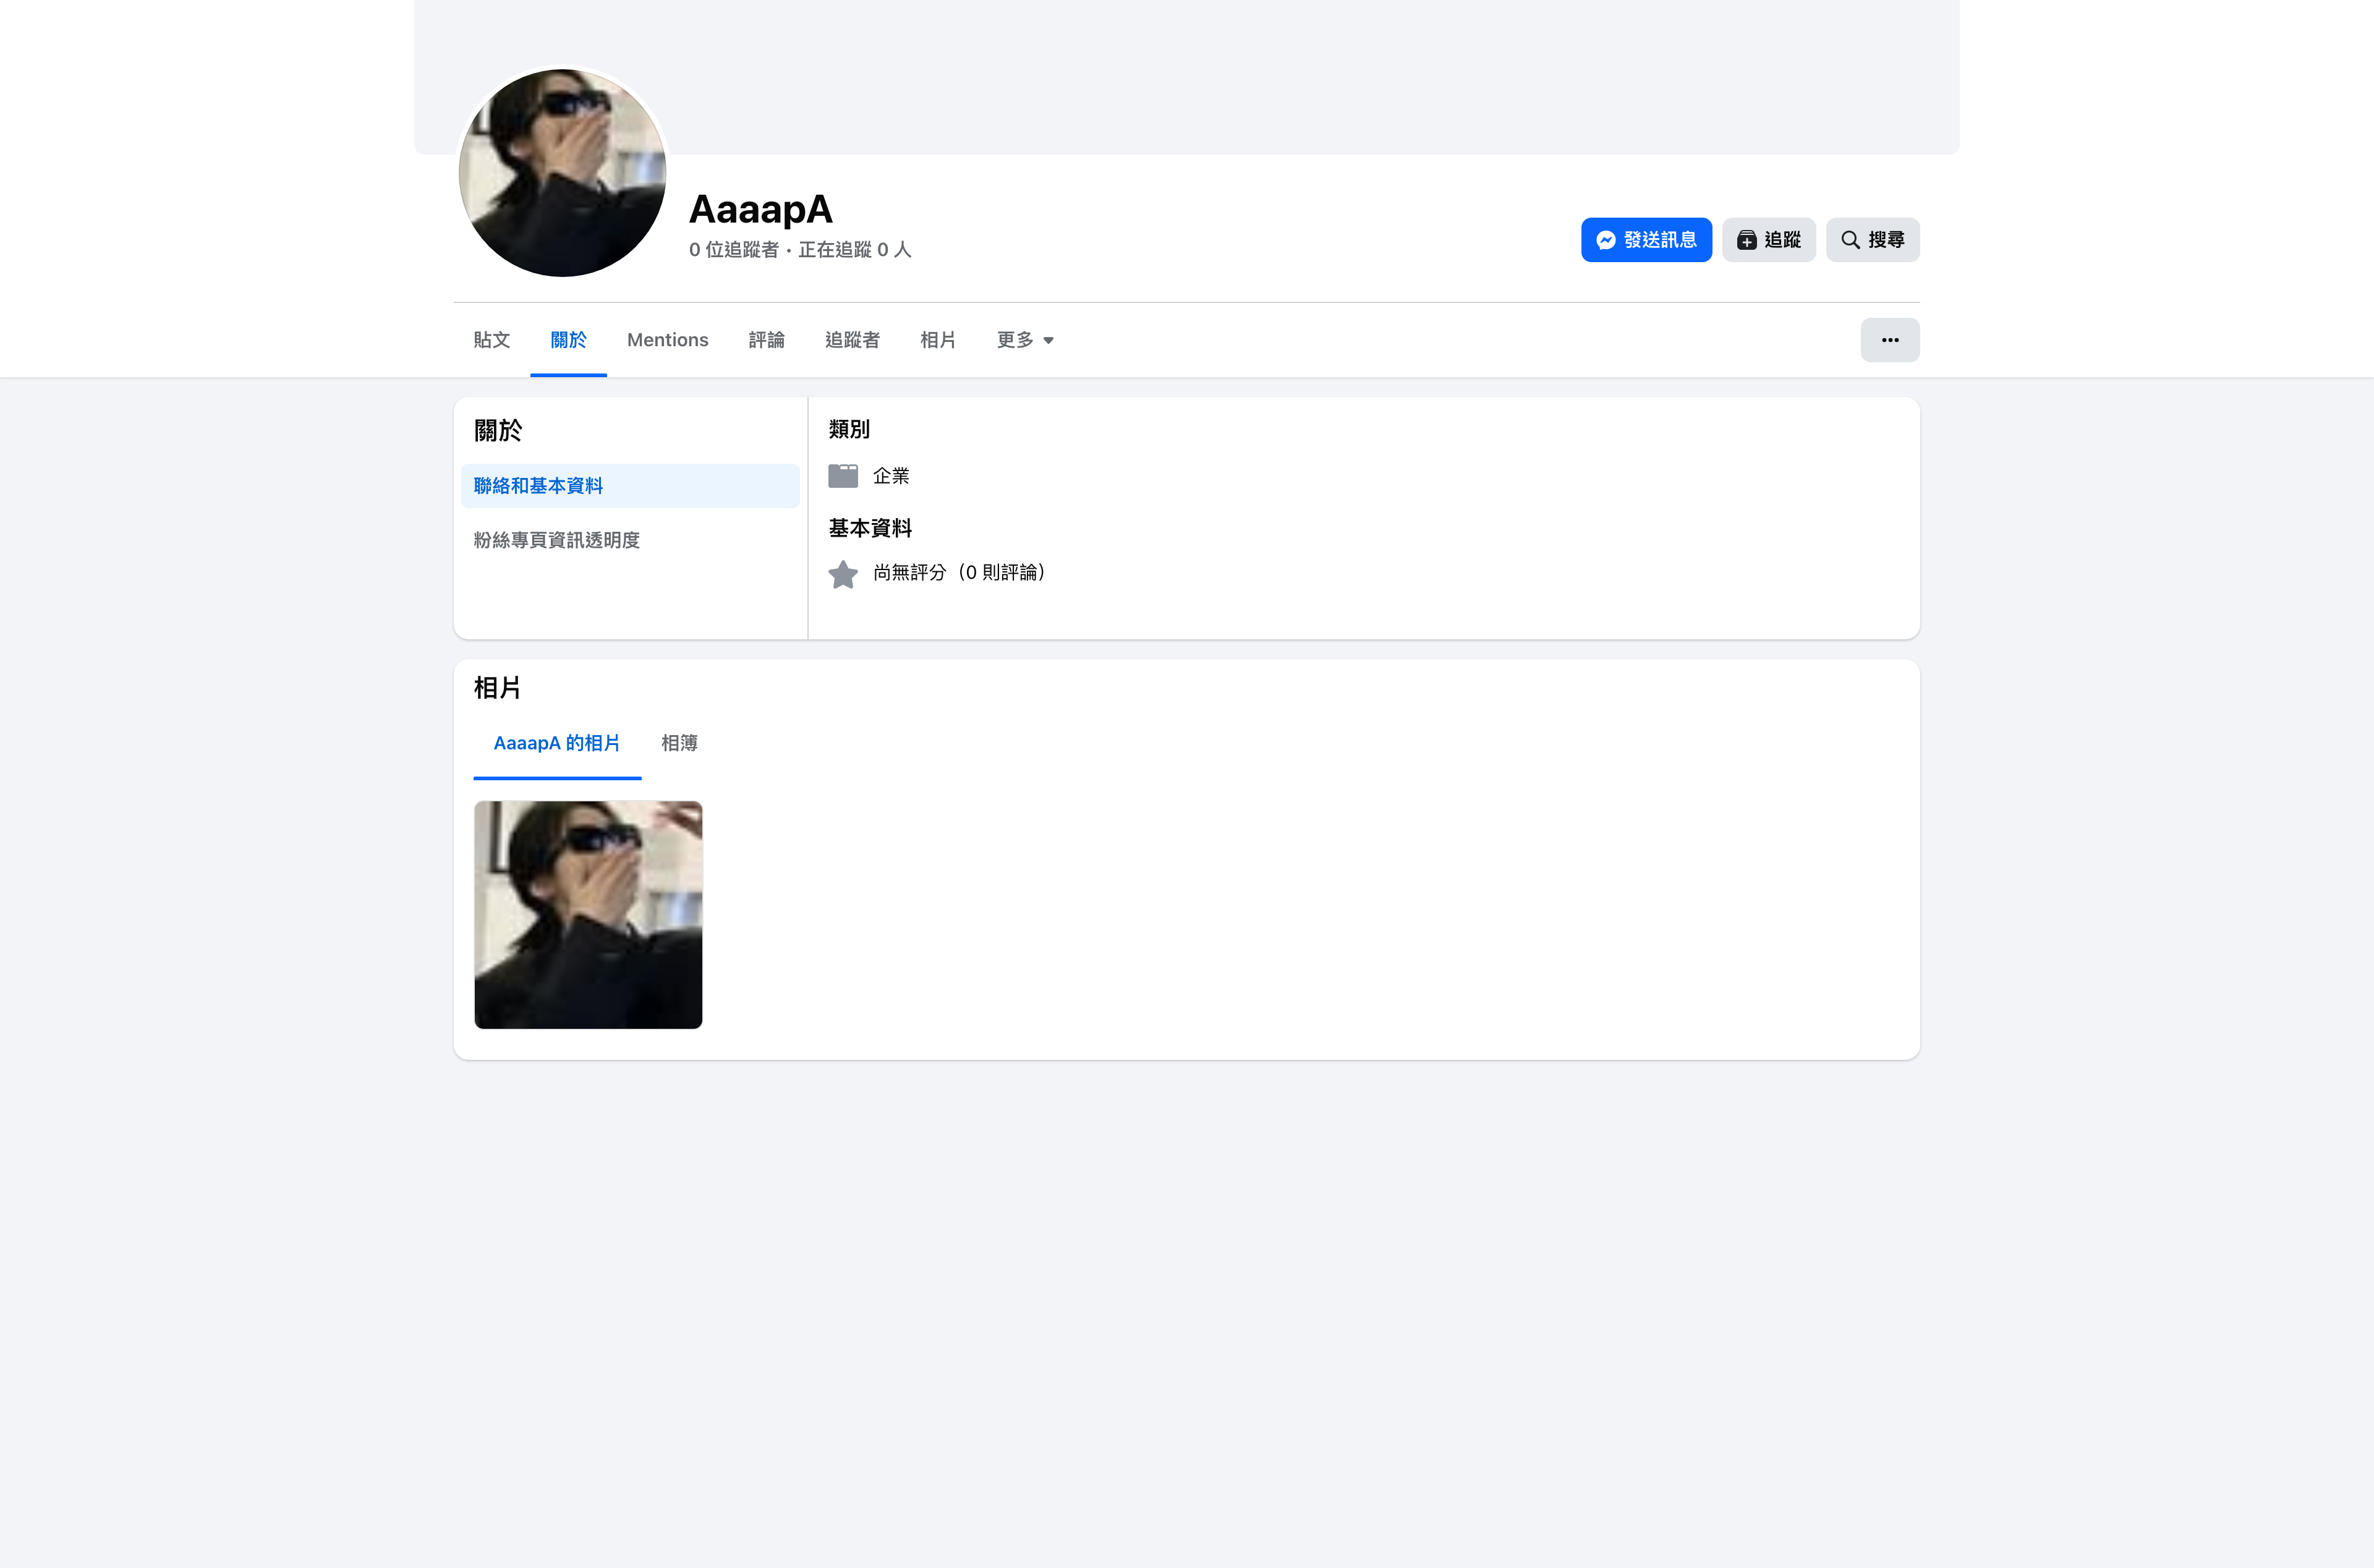Open the three-dot options menu
The height and width of the screenshot is (1568, 2374).
pyautogui.click(x=1889, y=340)
